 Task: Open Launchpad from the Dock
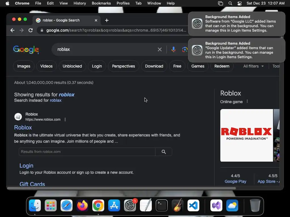pyautogui.click(x=51, y=205)
